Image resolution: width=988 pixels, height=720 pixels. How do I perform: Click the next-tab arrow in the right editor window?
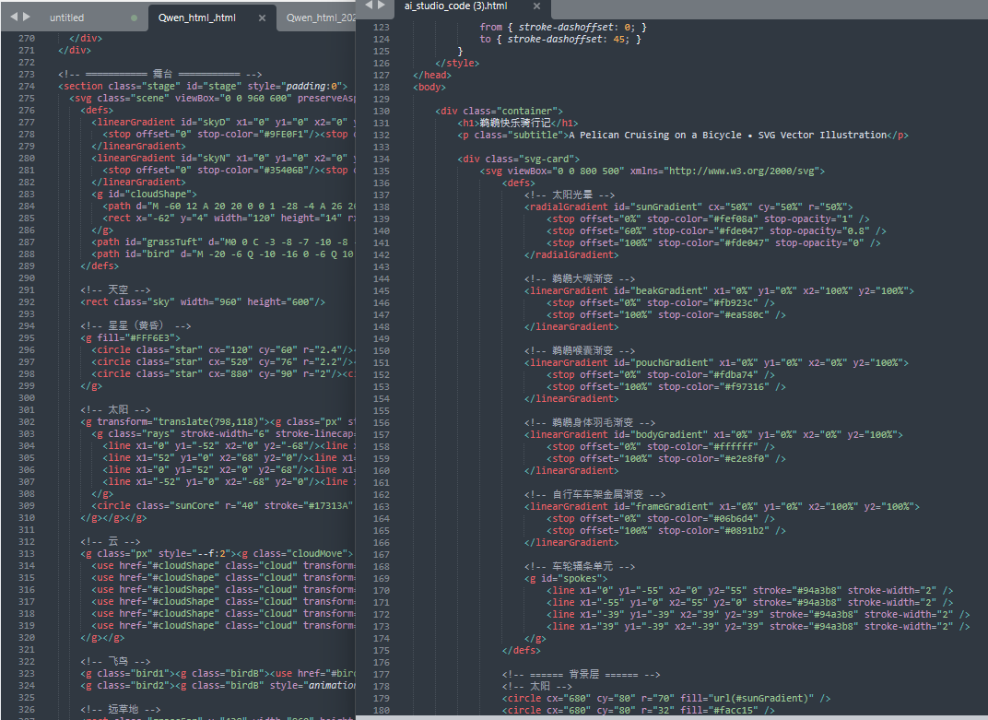click(382, 5)
